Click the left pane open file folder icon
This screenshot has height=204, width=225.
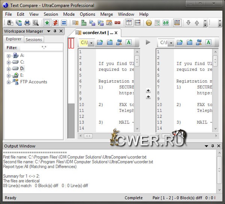click(x=100, y=43)
